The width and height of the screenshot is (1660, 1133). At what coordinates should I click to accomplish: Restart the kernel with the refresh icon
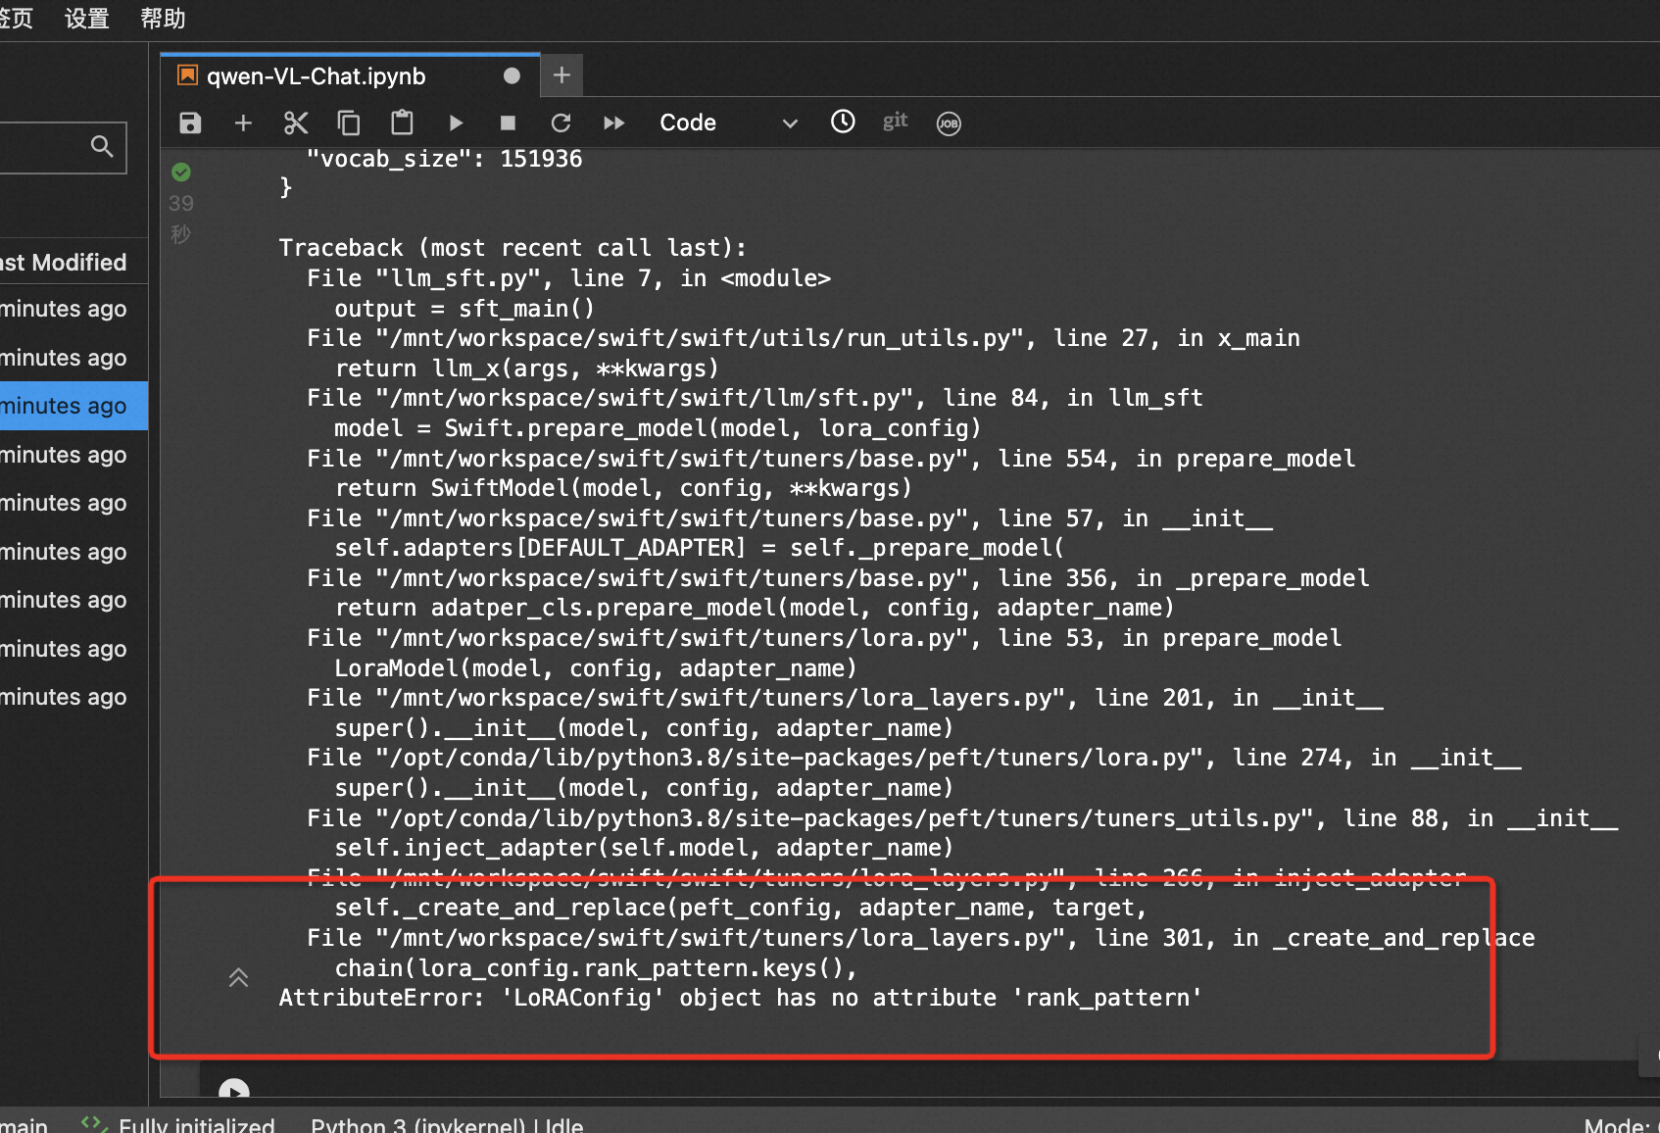click(561, 123)
